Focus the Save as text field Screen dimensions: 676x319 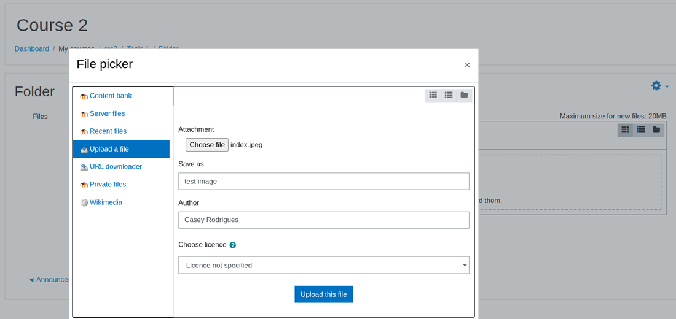[324, 181]
